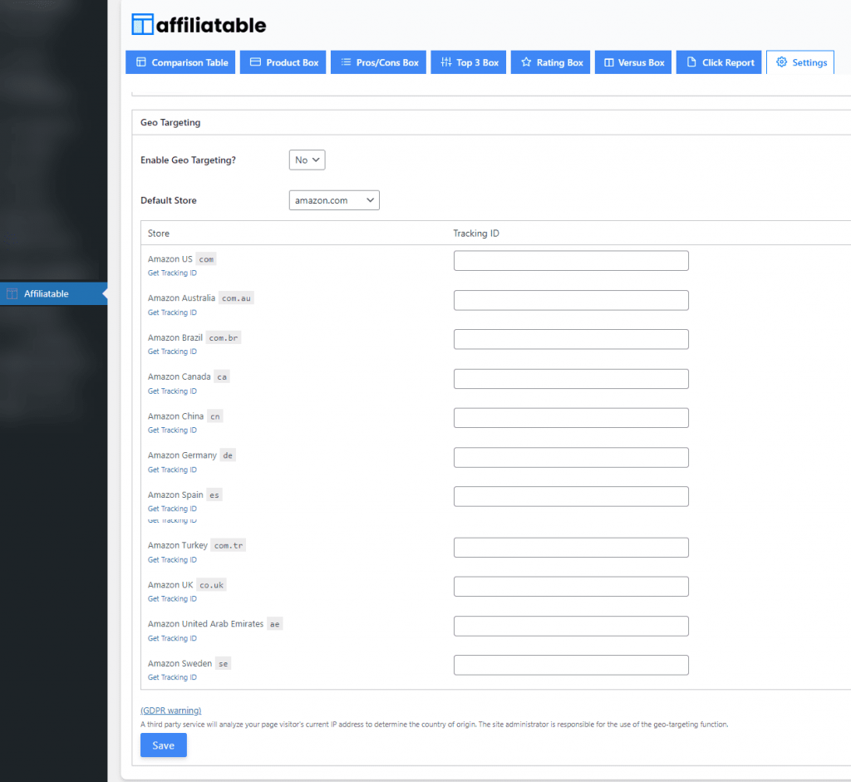Open the Comparison Table tab
851x782 pixels.
[180, 62]
